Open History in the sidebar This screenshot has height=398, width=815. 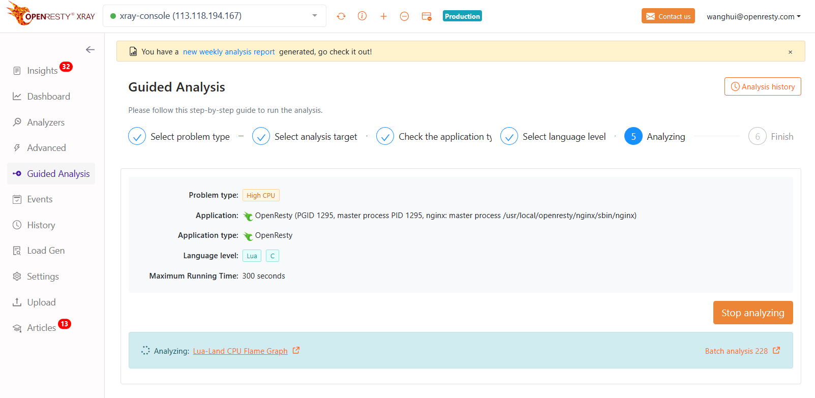[x=41, y=225]
